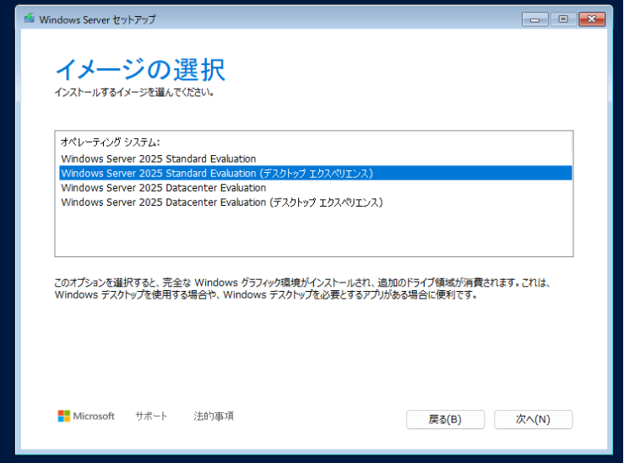The height and width of the screenshot is (463, 624).
Task: Click the イメージの選択 heading
Action: tap(140, 70)
